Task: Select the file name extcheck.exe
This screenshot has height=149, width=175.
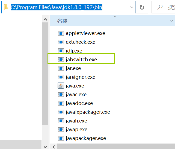Action: pyautogui.click(x=81, y=42)
